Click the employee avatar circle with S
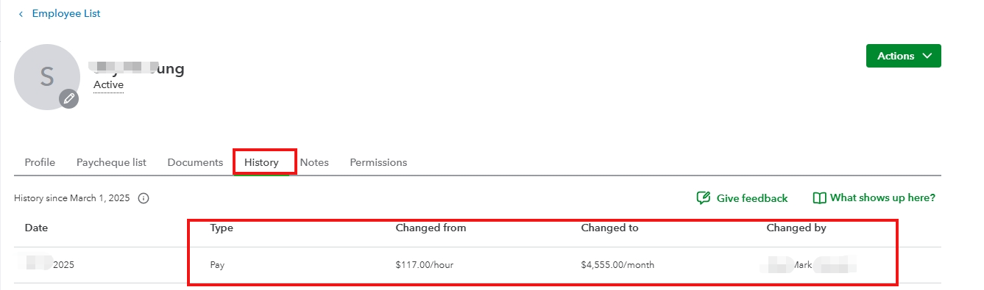The height and width of the screenshot is (290, 984). tap(47, 77)
